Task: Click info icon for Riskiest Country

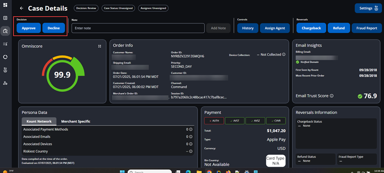Action: 191,151
